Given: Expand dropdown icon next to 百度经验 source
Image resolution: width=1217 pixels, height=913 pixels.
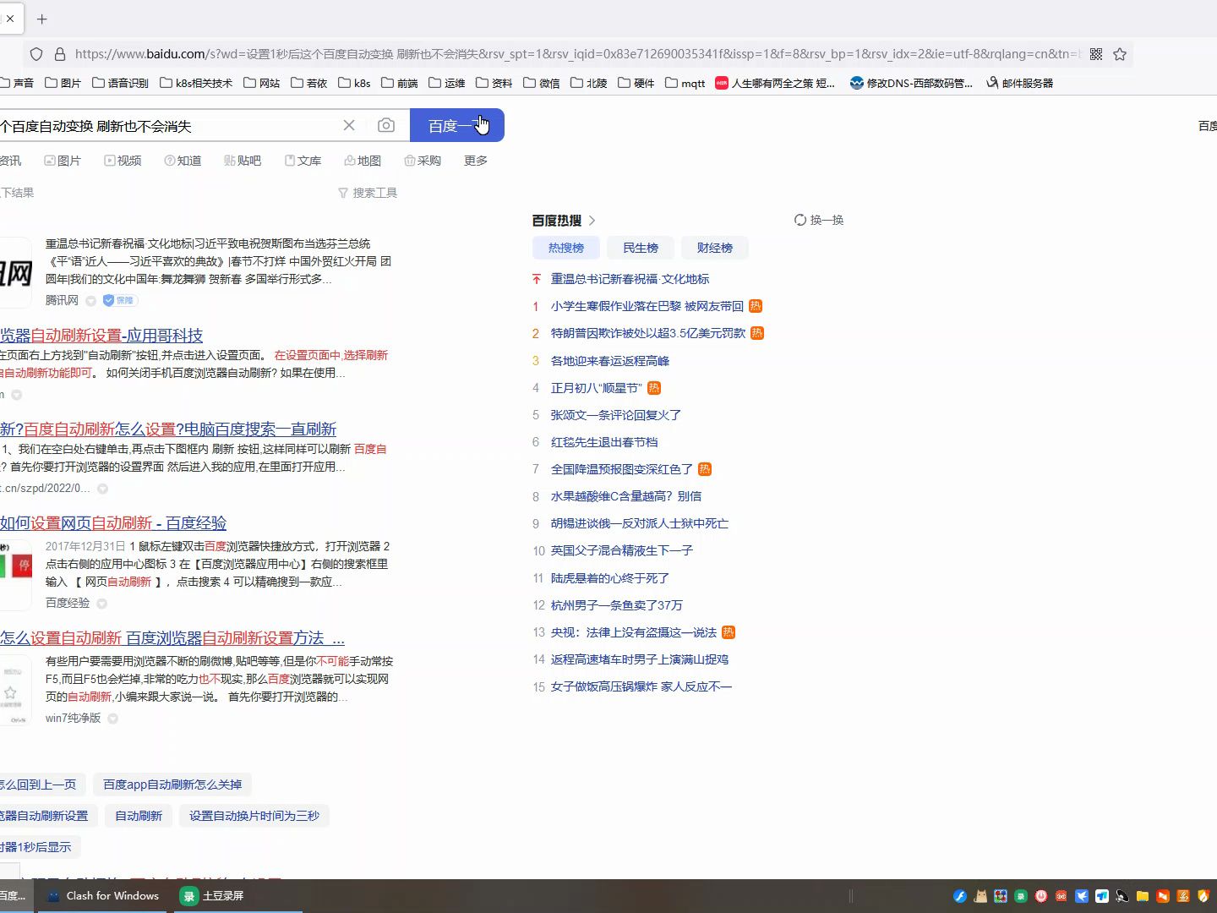Looking at the screenshot, I should click(x=102, y=604).
